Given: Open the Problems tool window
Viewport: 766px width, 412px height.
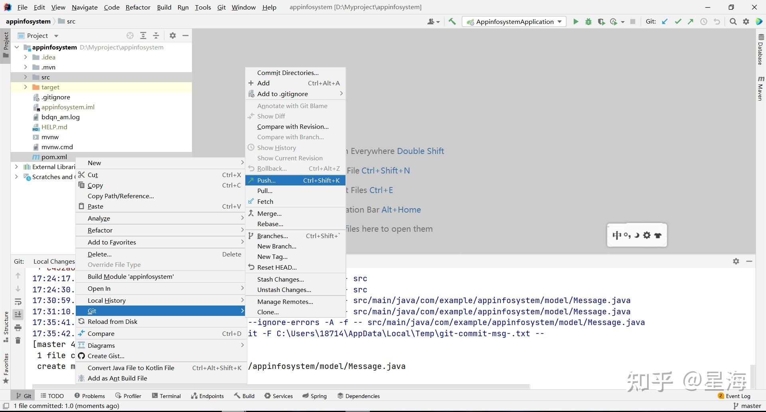Looking at the screenshot, I should click(90, 396).
